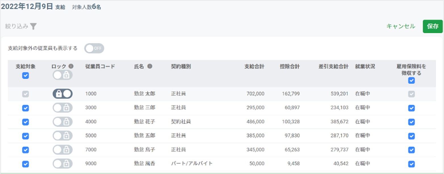The width and height of the screenshot is (444, 174).
Task: Uncheck 支給対象 checkbox for 勤怠 風香
Action: (x=26, y=164)
